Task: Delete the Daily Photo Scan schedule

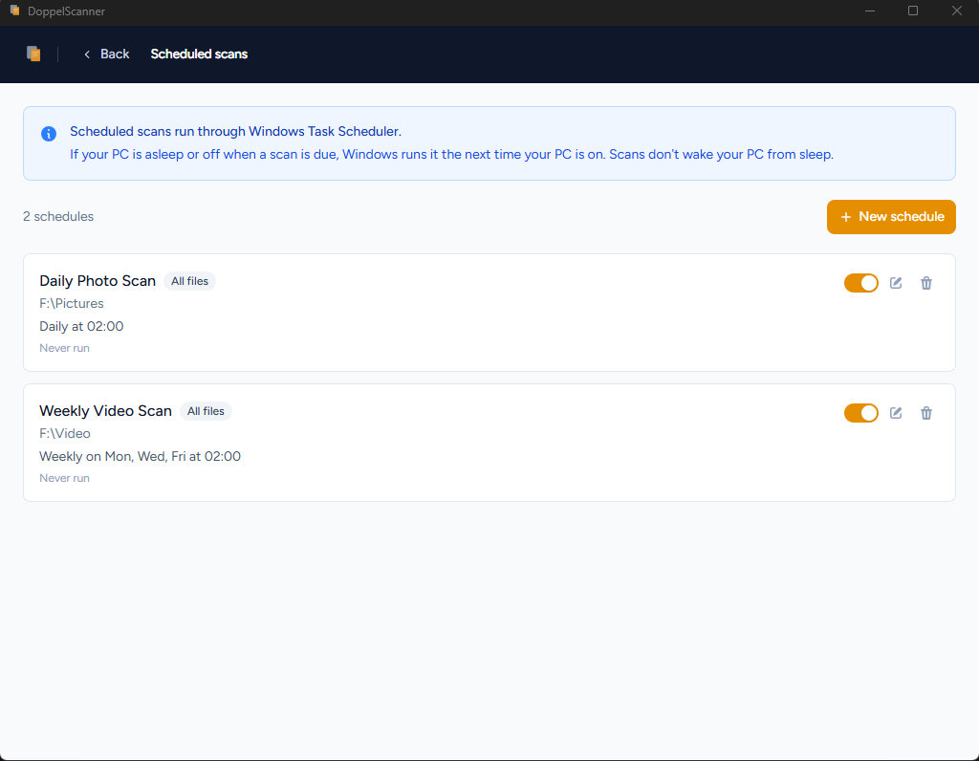Action: [x=925, y=283]
